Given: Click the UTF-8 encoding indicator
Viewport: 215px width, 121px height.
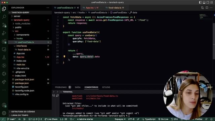Looking at the screenshot, I should pos(131,119).
